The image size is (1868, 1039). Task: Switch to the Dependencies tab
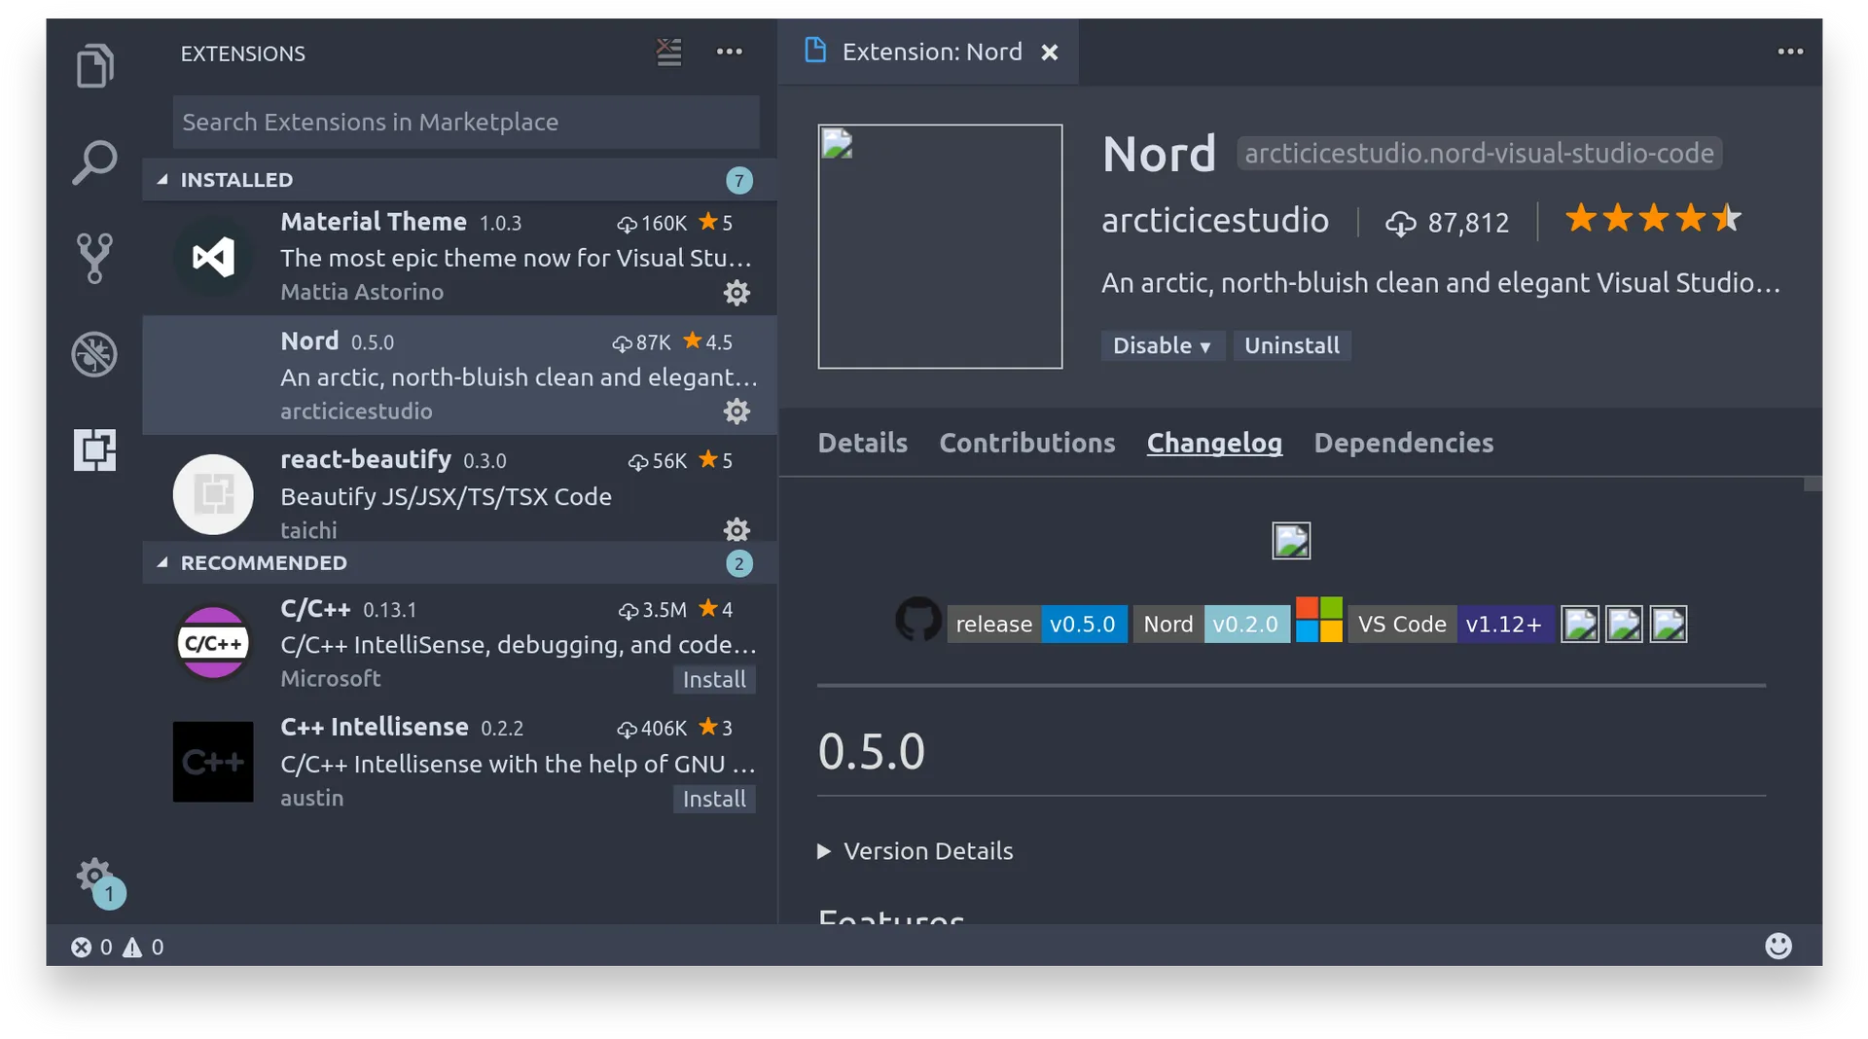pos(1403,443)
